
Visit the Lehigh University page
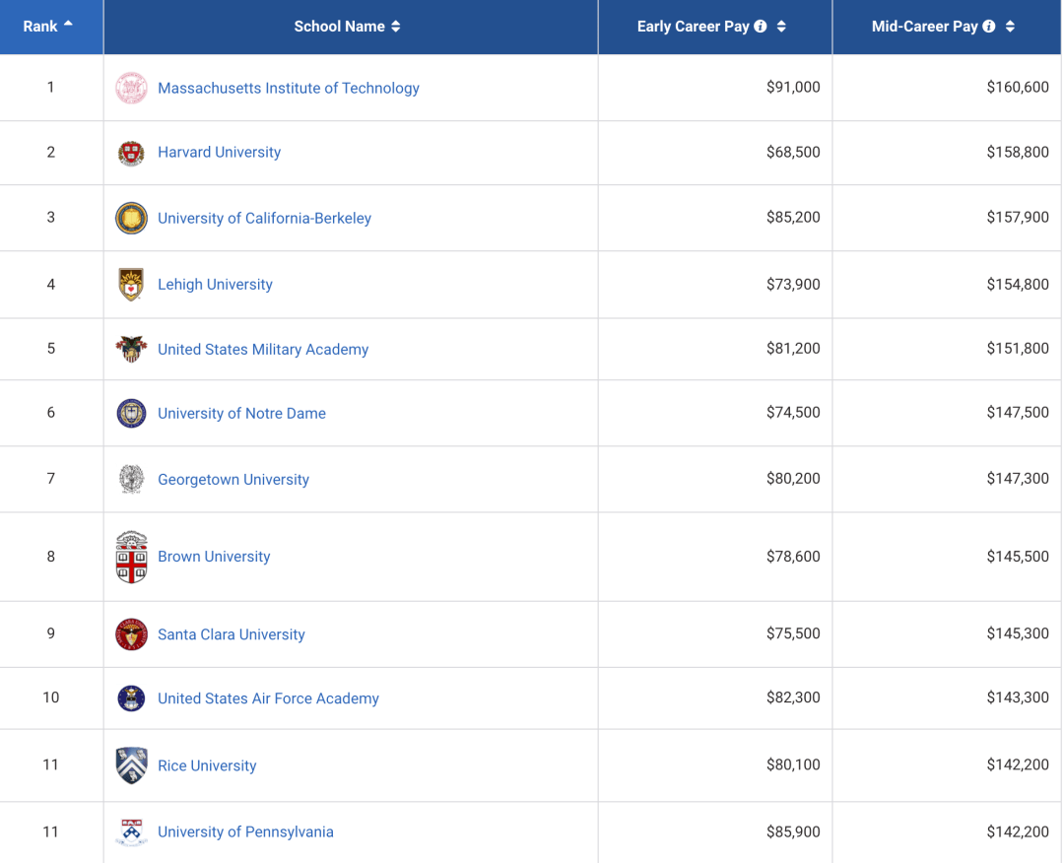(215, 285)
